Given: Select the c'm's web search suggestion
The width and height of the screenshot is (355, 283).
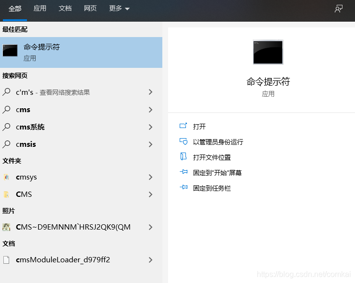Looking at the screenshot, I should tap(81, 92).
